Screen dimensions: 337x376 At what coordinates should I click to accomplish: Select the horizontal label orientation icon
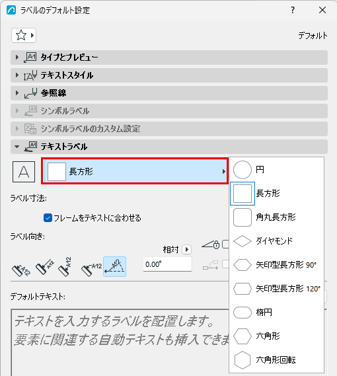click(x=91, y=270)
